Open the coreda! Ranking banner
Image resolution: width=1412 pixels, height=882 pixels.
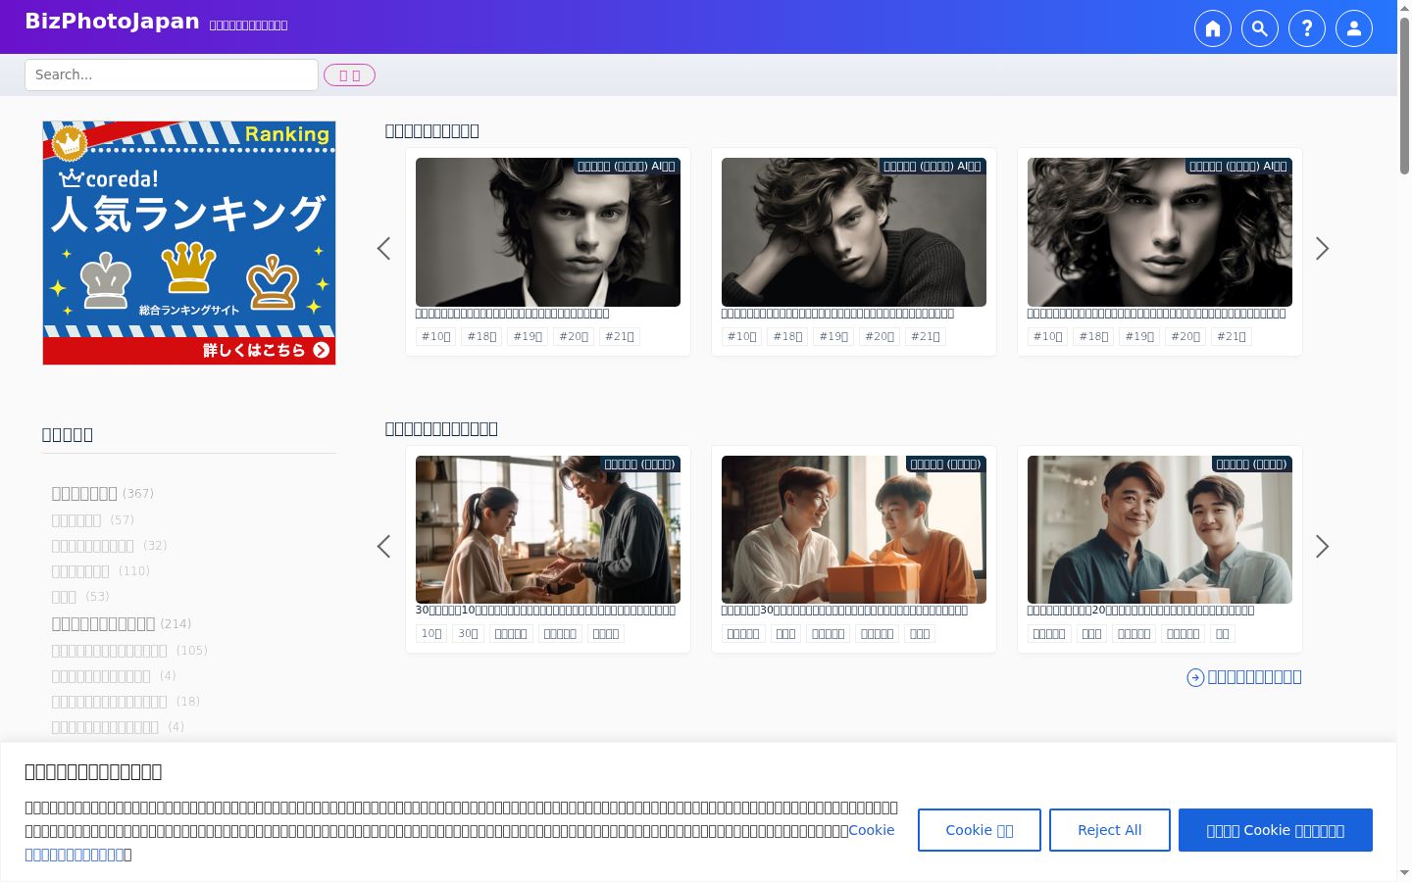tap(189, 243)
